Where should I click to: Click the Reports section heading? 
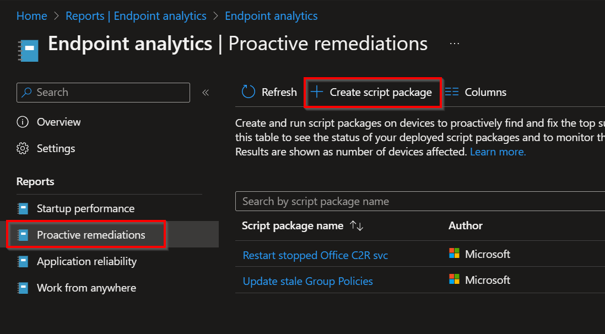click(35, 181)
